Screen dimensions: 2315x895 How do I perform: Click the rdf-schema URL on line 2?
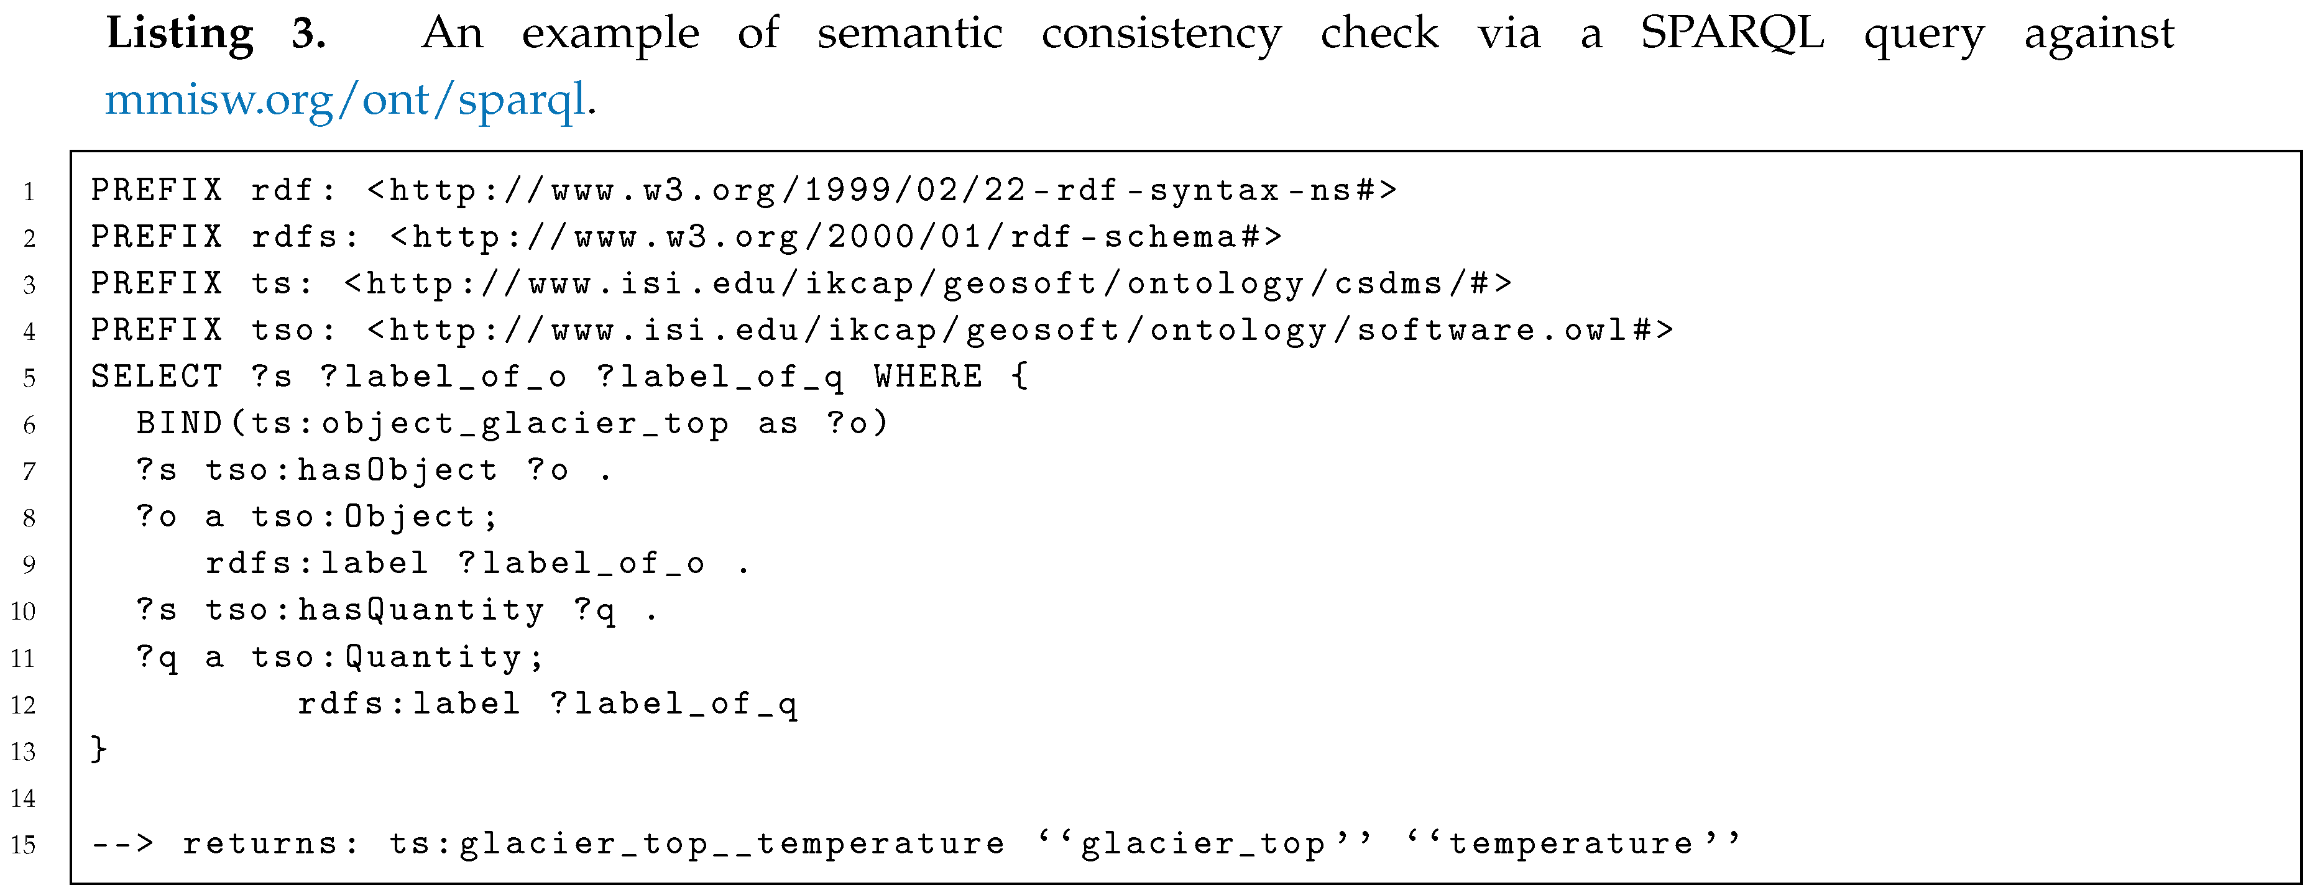[x=835, y=237]
